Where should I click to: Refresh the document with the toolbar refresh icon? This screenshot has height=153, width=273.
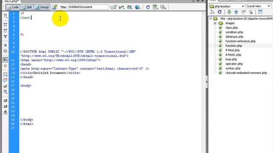[148, 7]
